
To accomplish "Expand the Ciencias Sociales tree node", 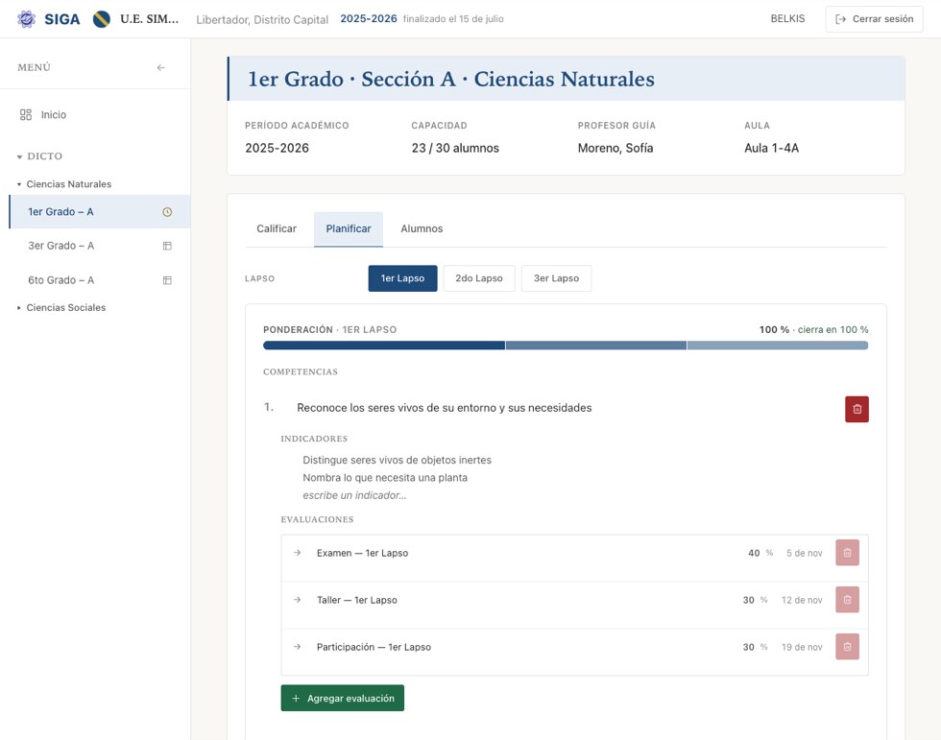I will point(19,308).
